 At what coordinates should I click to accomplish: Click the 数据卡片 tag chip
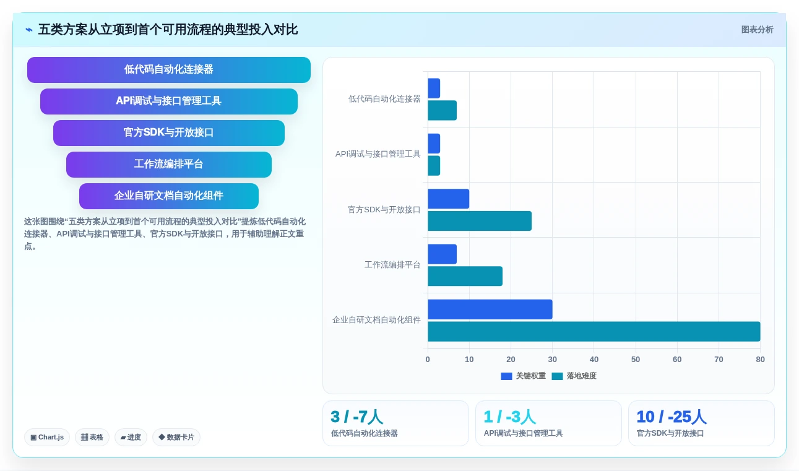[x=176, y=438]
